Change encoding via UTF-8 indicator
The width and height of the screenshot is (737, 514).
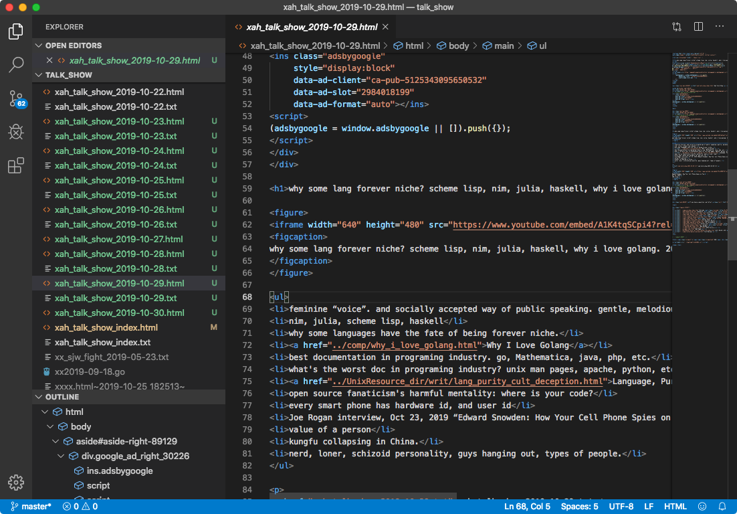tap(621, 507)
